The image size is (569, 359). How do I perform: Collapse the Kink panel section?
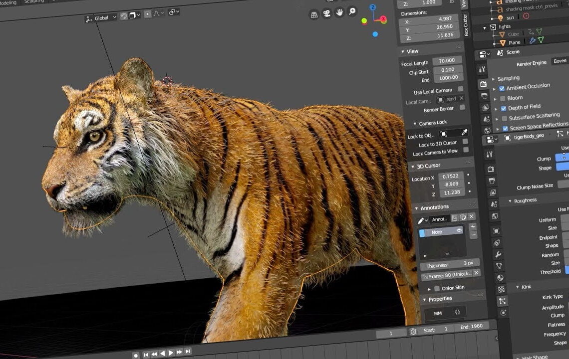coord(518,286)
